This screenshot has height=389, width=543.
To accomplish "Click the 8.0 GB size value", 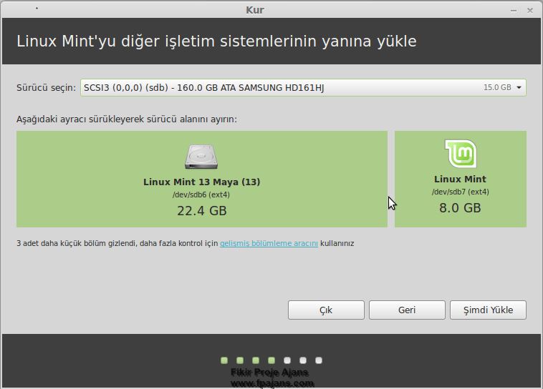I will coord(460,208).
